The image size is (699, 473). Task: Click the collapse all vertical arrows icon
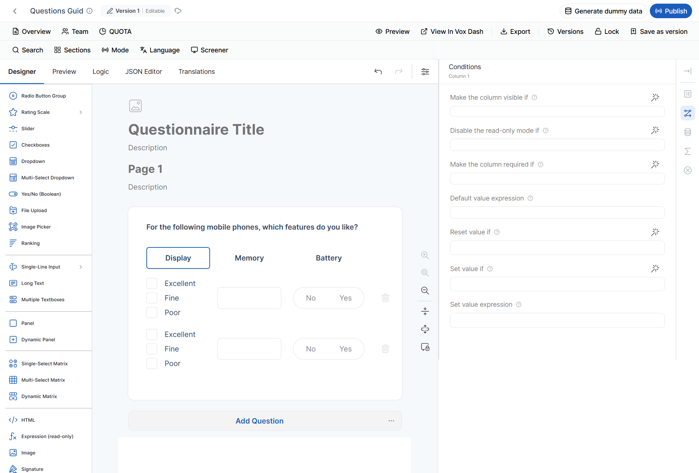pyautogui.click(x=425, y=311)
